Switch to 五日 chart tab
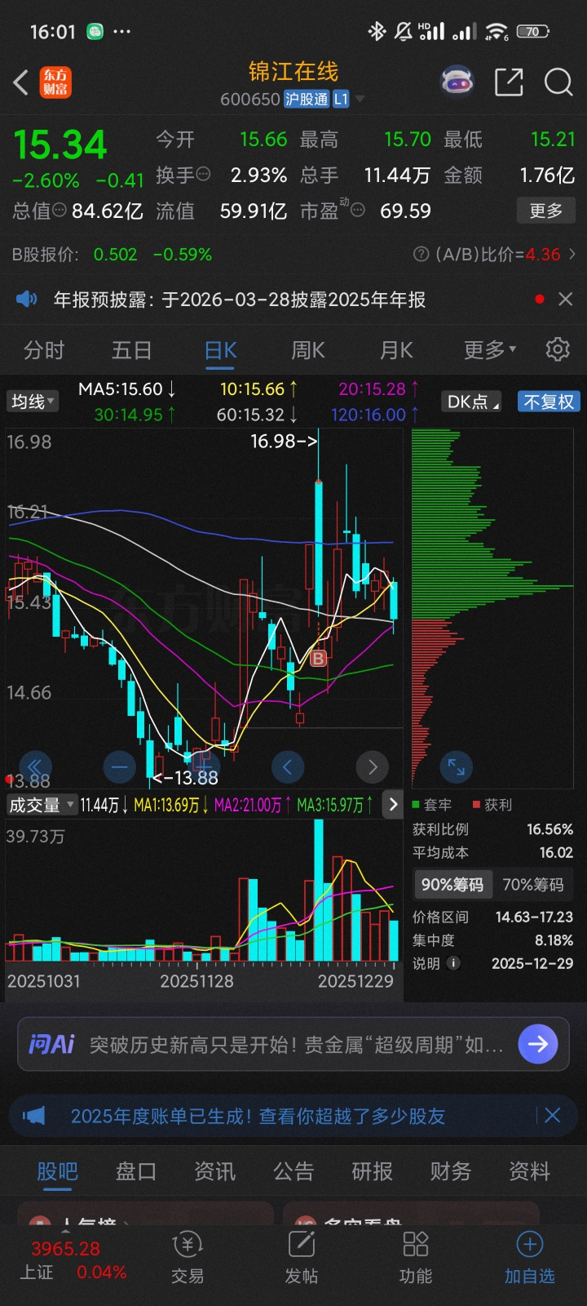 pos(132,350)
